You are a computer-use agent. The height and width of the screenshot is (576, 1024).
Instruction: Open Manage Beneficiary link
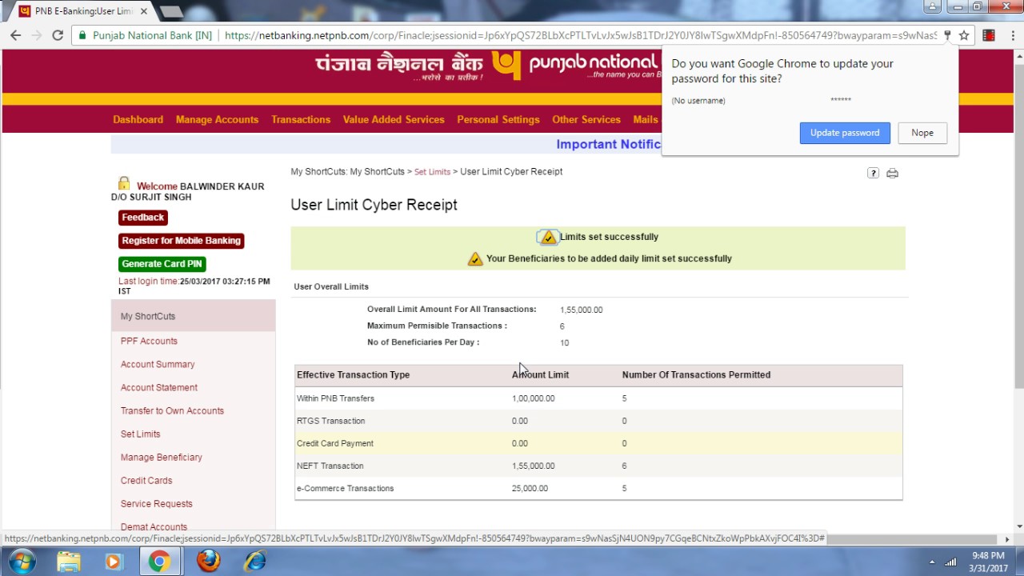[x=162, y=457]
